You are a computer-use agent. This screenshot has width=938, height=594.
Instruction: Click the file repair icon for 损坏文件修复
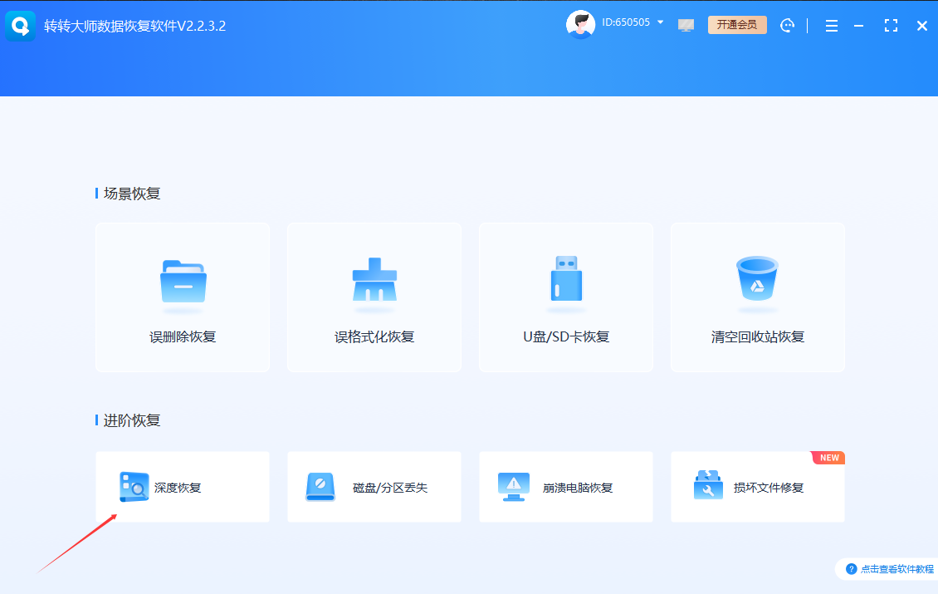click(706, 487)
